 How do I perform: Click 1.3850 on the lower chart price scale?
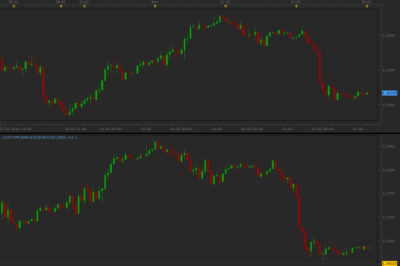389,146
